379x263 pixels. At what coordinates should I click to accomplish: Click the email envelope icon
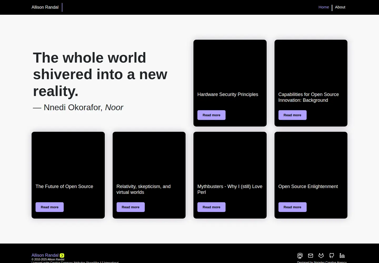tap(311, 256)
